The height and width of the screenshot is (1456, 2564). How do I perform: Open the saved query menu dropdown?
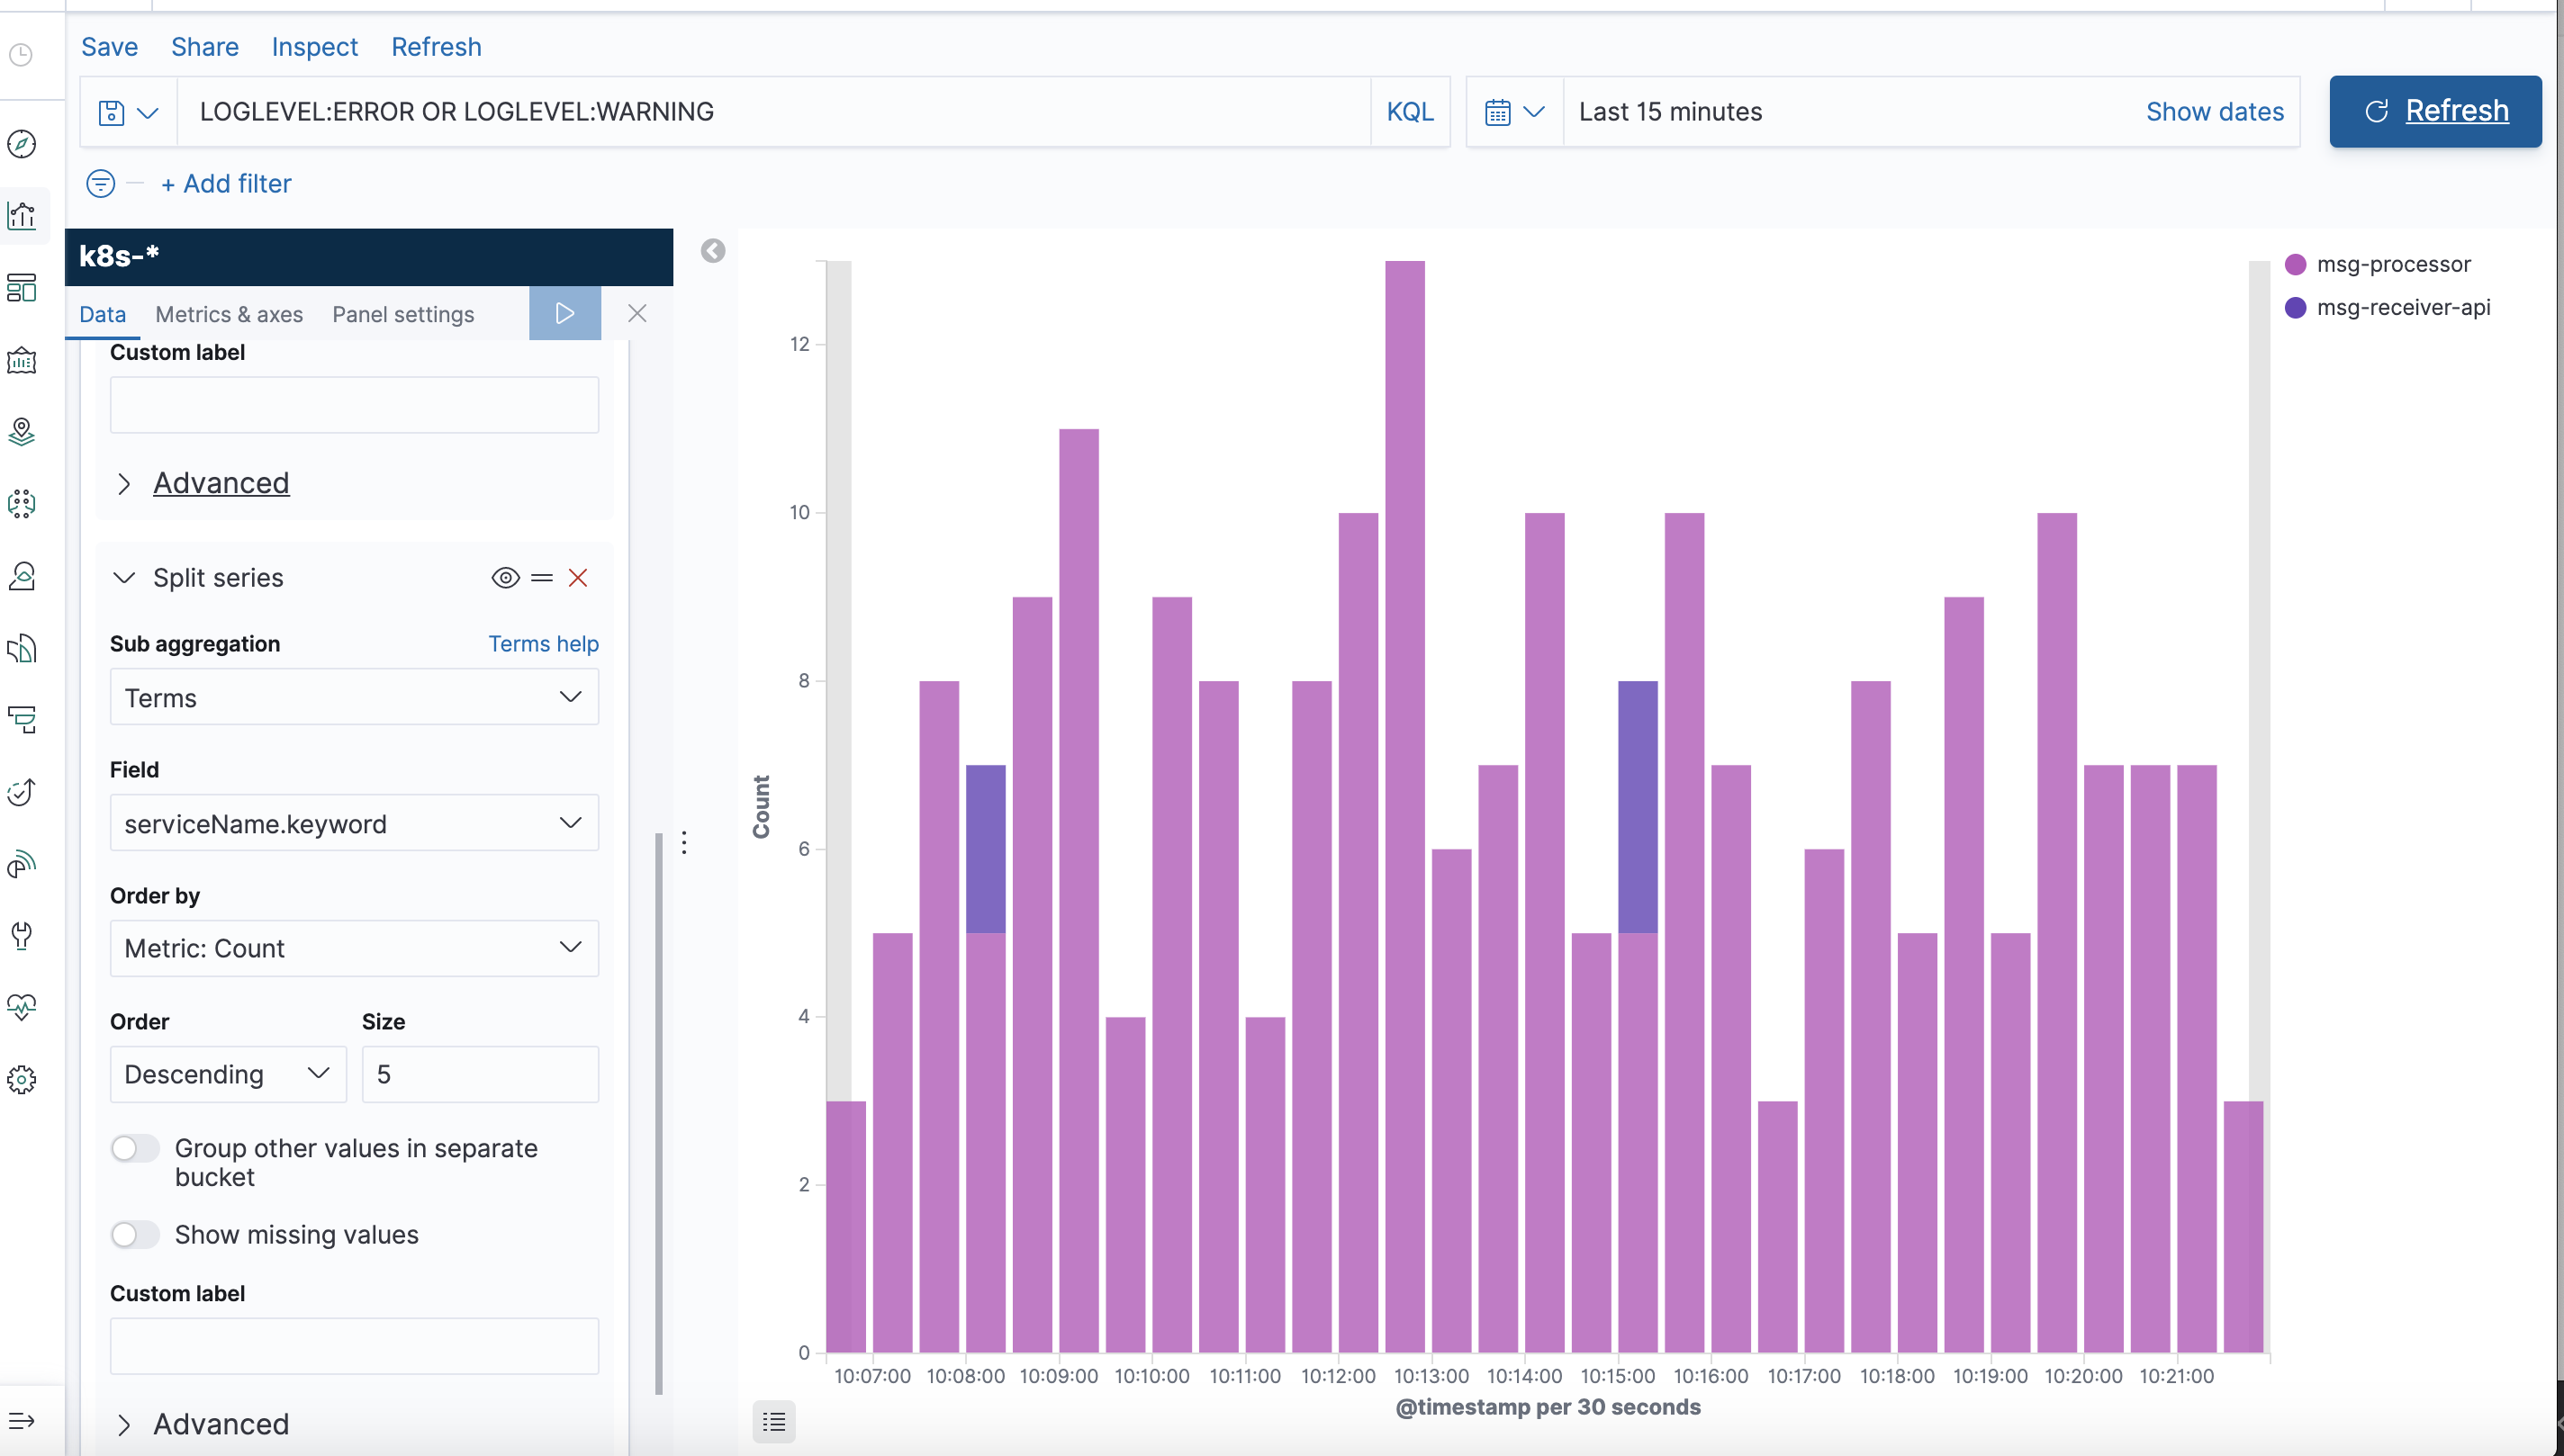[128, 112]
